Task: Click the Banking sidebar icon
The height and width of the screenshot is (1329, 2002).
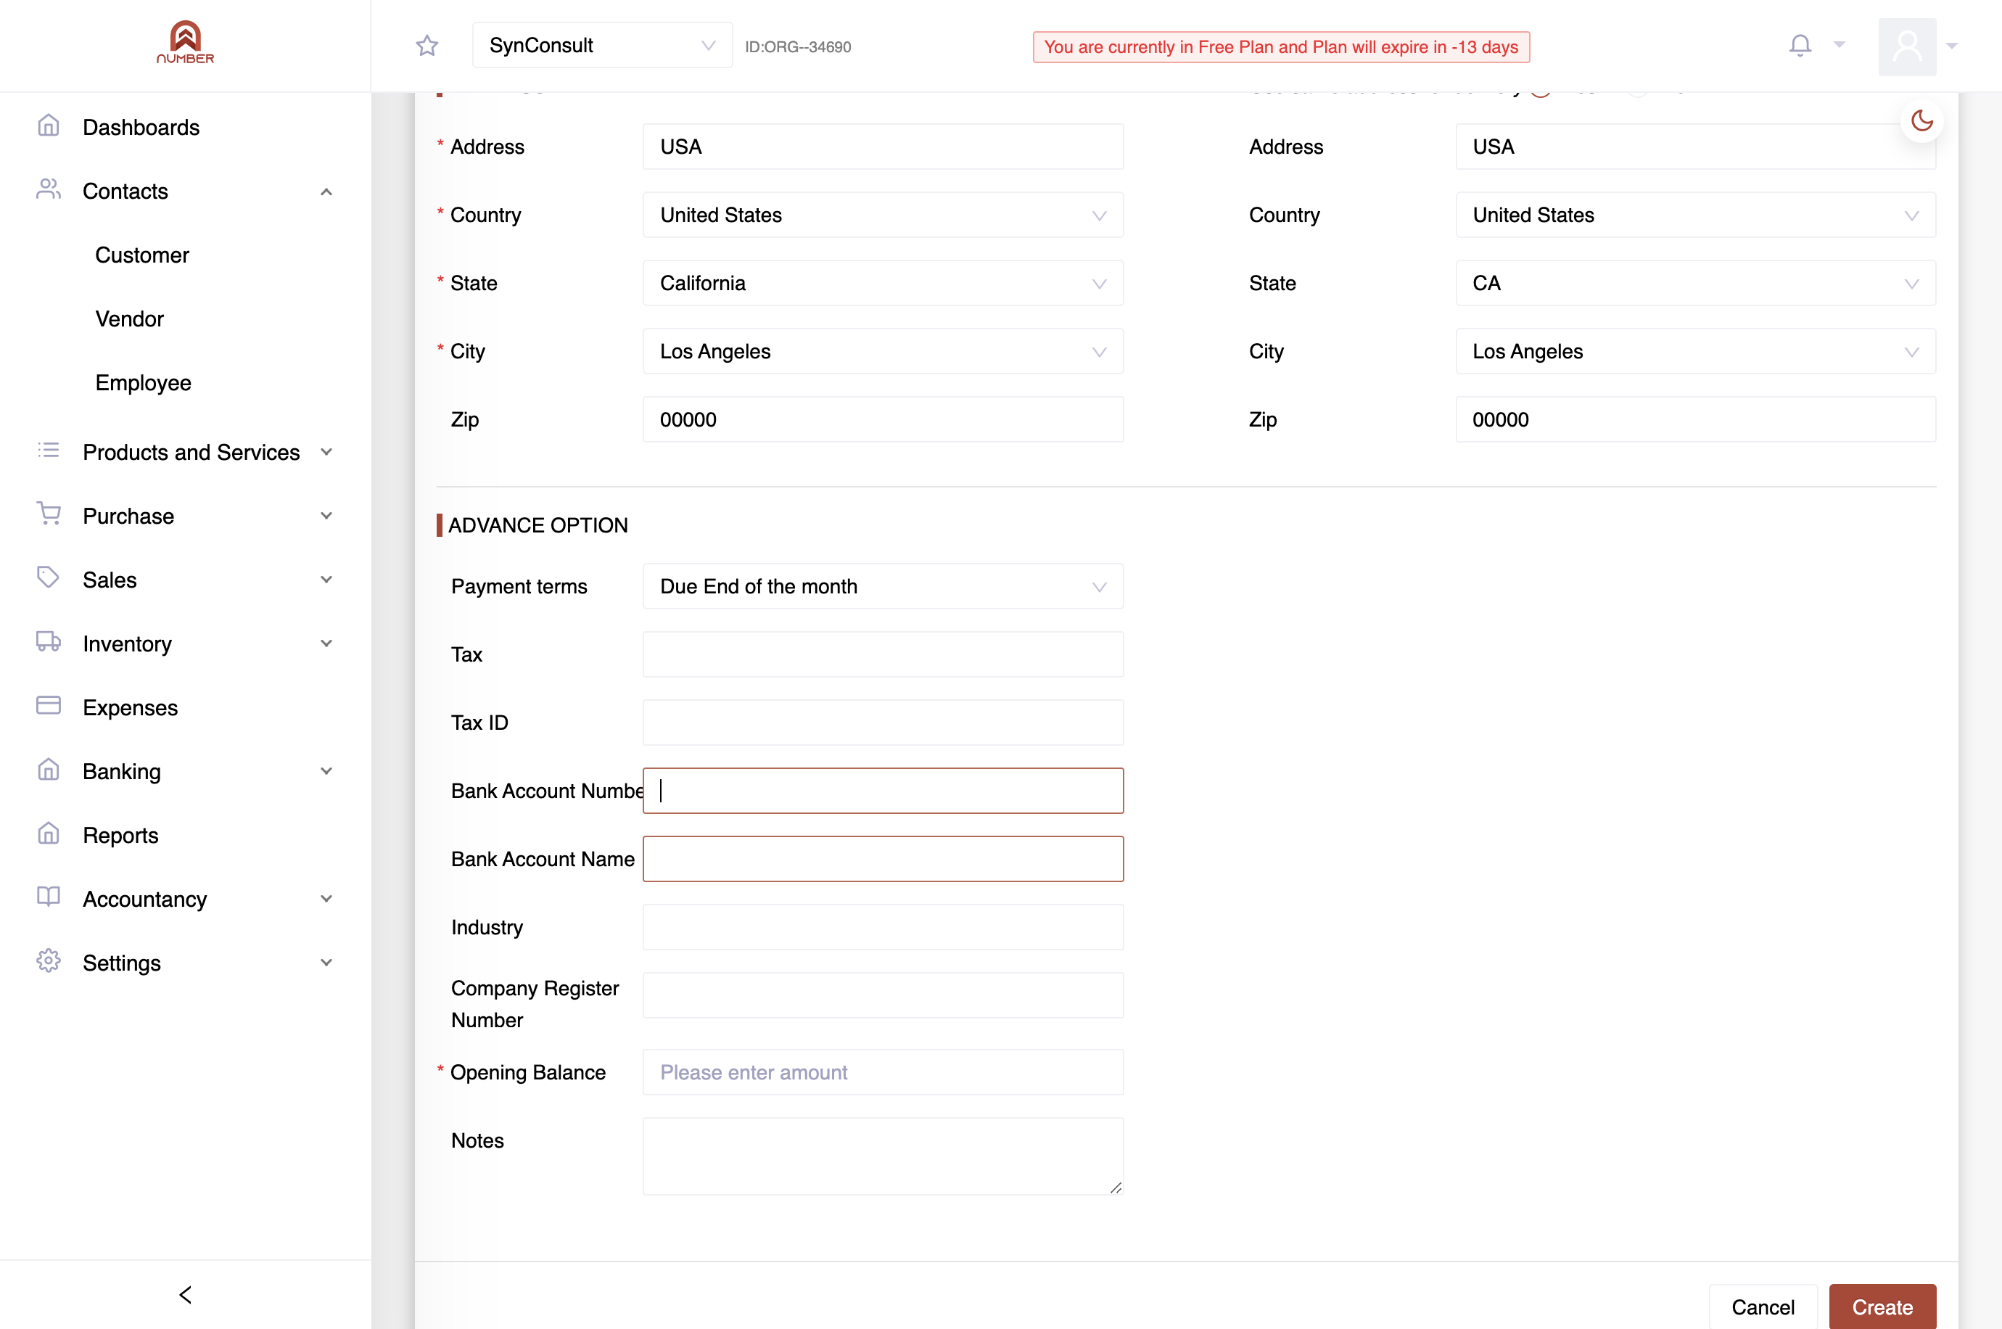Action: 49,770
